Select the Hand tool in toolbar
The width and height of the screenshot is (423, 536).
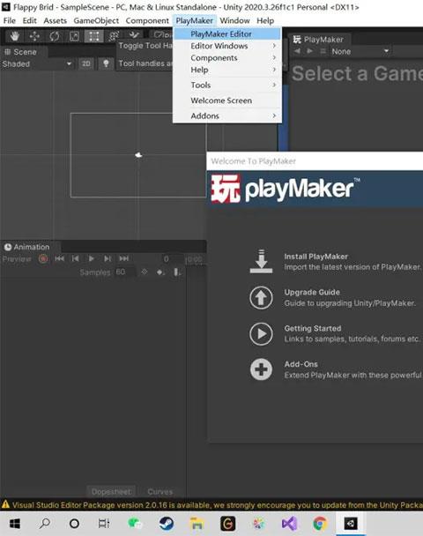(x=15, y=36)
